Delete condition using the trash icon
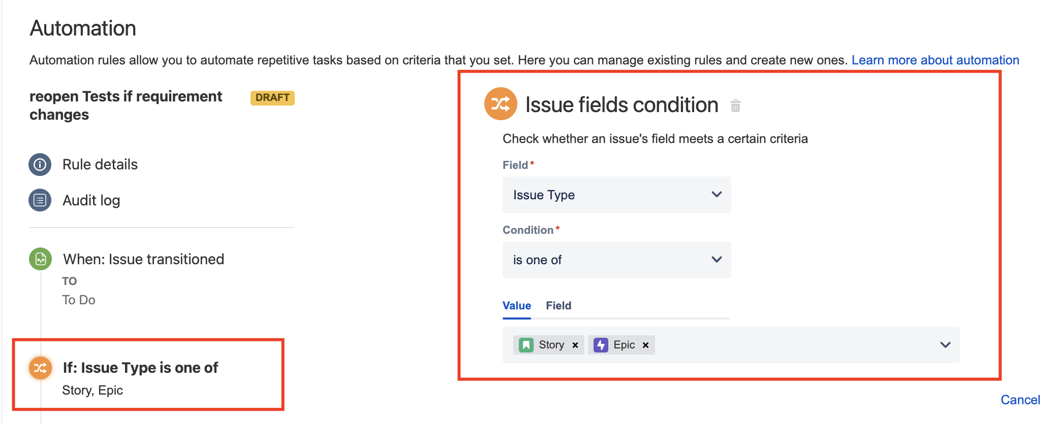The width and height of the screenshot is (1054, 424). point(735,105)
